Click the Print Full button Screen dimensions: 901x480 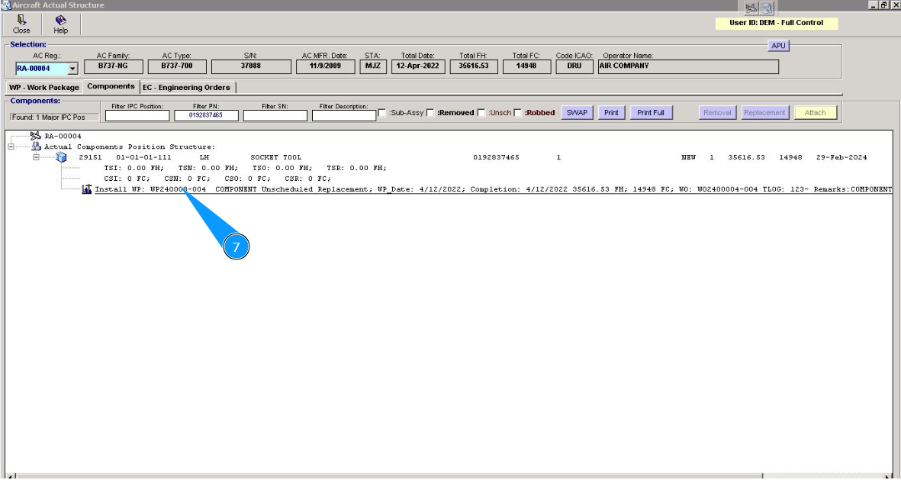click(x=651, y=113)
